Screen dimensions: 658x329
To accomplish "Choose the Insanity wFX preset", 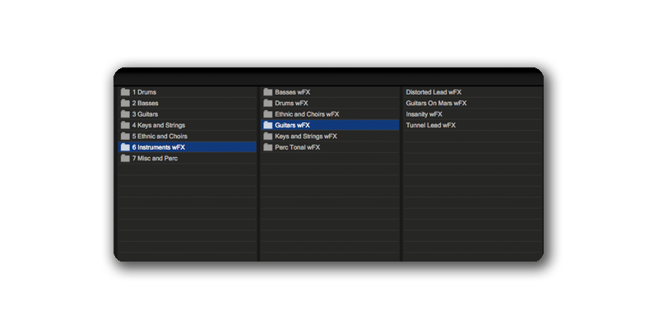I will 424,114.
